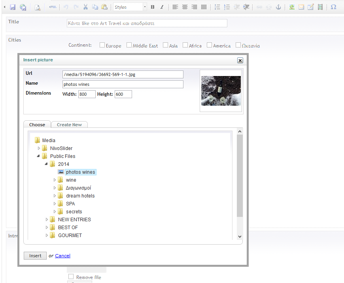Screen dimensions: 344x283
Task: Expand the secrets folder
Action: pyautogui.click(x=55, y=212)
